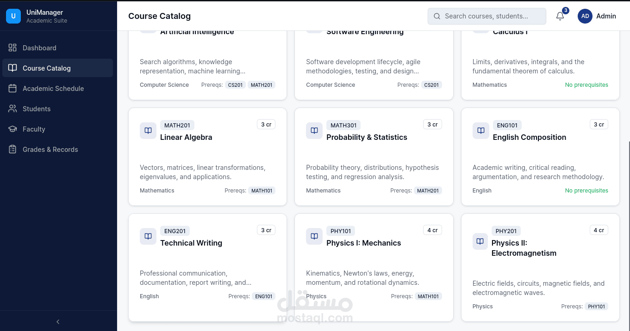
Task: Click the Linear Algebra book icon
Action: (148, 131)
